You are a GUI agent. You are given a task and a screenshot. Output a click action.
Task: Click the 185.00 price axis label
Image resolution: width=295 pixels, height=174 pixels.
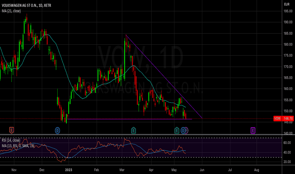288,33
